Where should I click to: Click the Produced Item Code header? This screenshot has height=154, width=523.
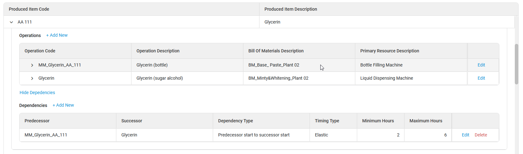coord(29,9)
